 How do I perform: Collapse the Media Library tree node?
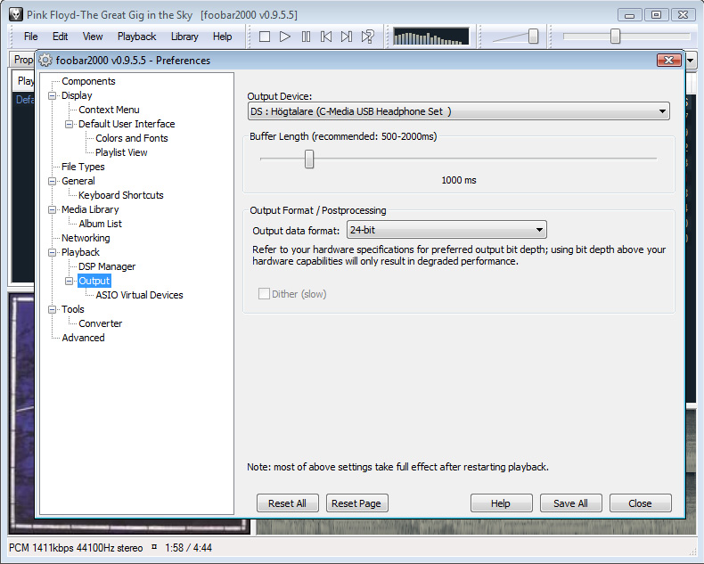[53, 209]
